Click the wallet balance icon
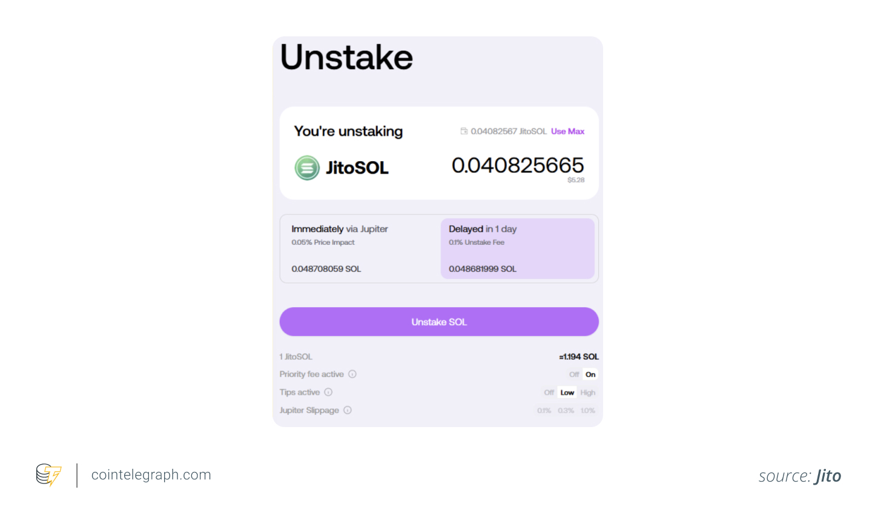This screenshot has width=878, height=524. (x=464, y=131)
